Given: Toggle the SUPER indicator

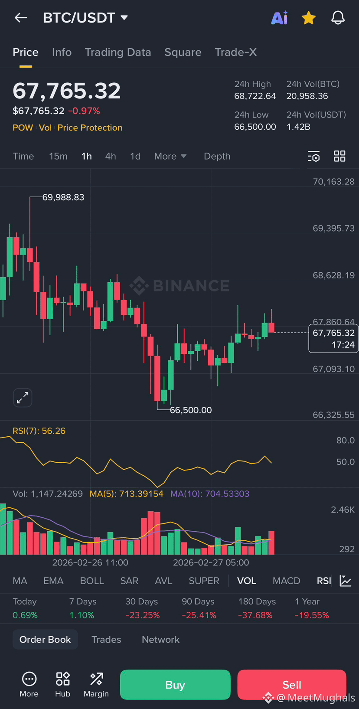Looking at the screenshot, I should click(204, 581).
